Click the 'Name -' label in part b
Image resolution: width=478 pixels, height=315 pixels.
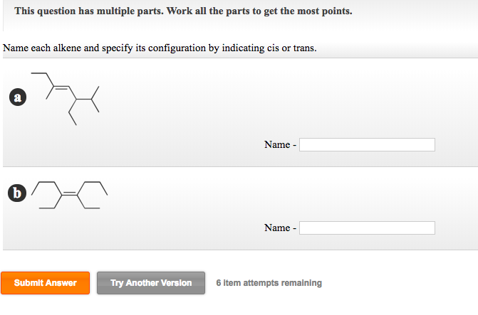coord(280,228)
